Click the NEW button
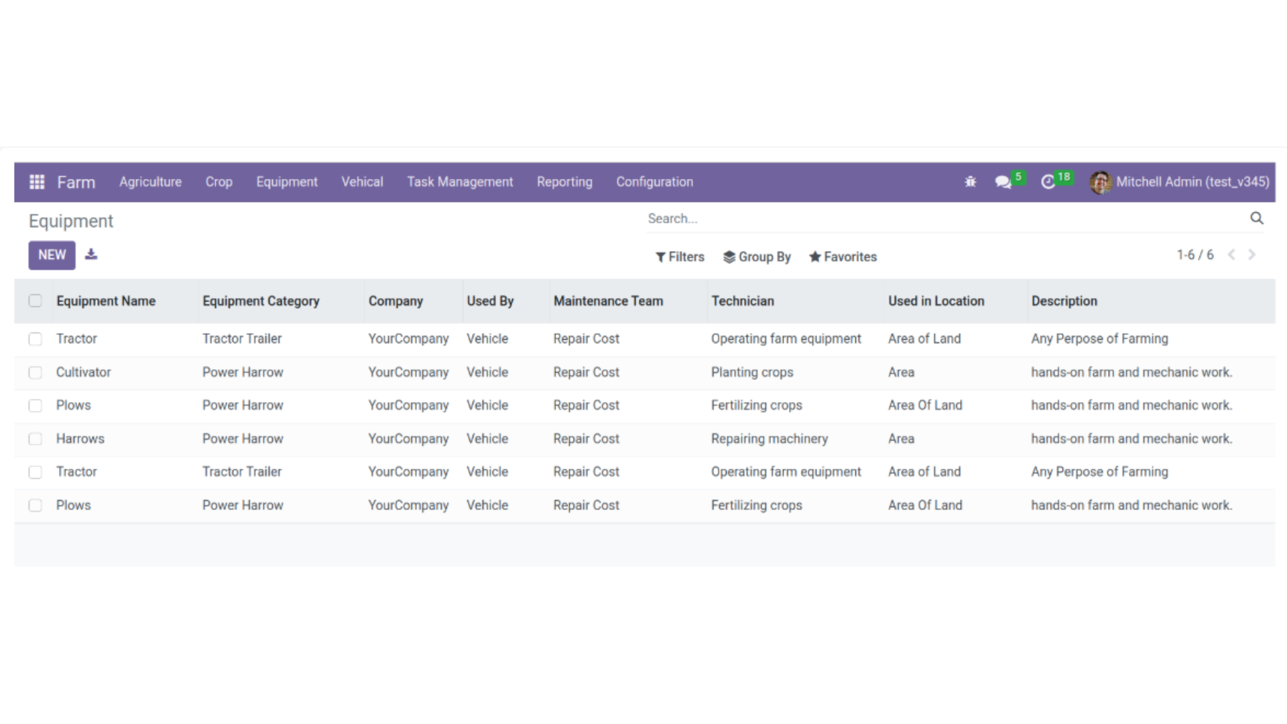1287x724 pixels. pos(52,255)
